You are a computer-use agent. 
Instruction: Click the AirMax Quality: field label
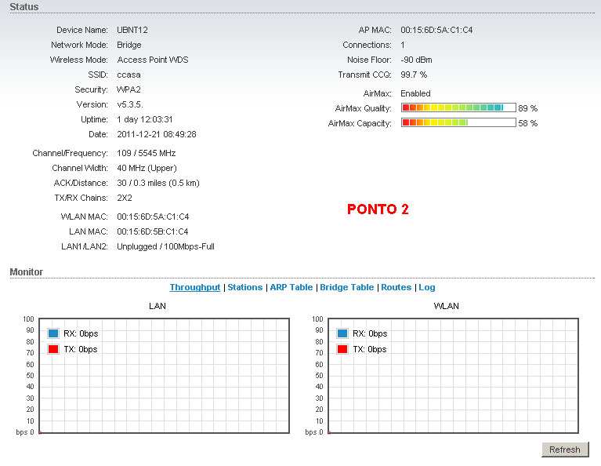(x=363, y=108)
